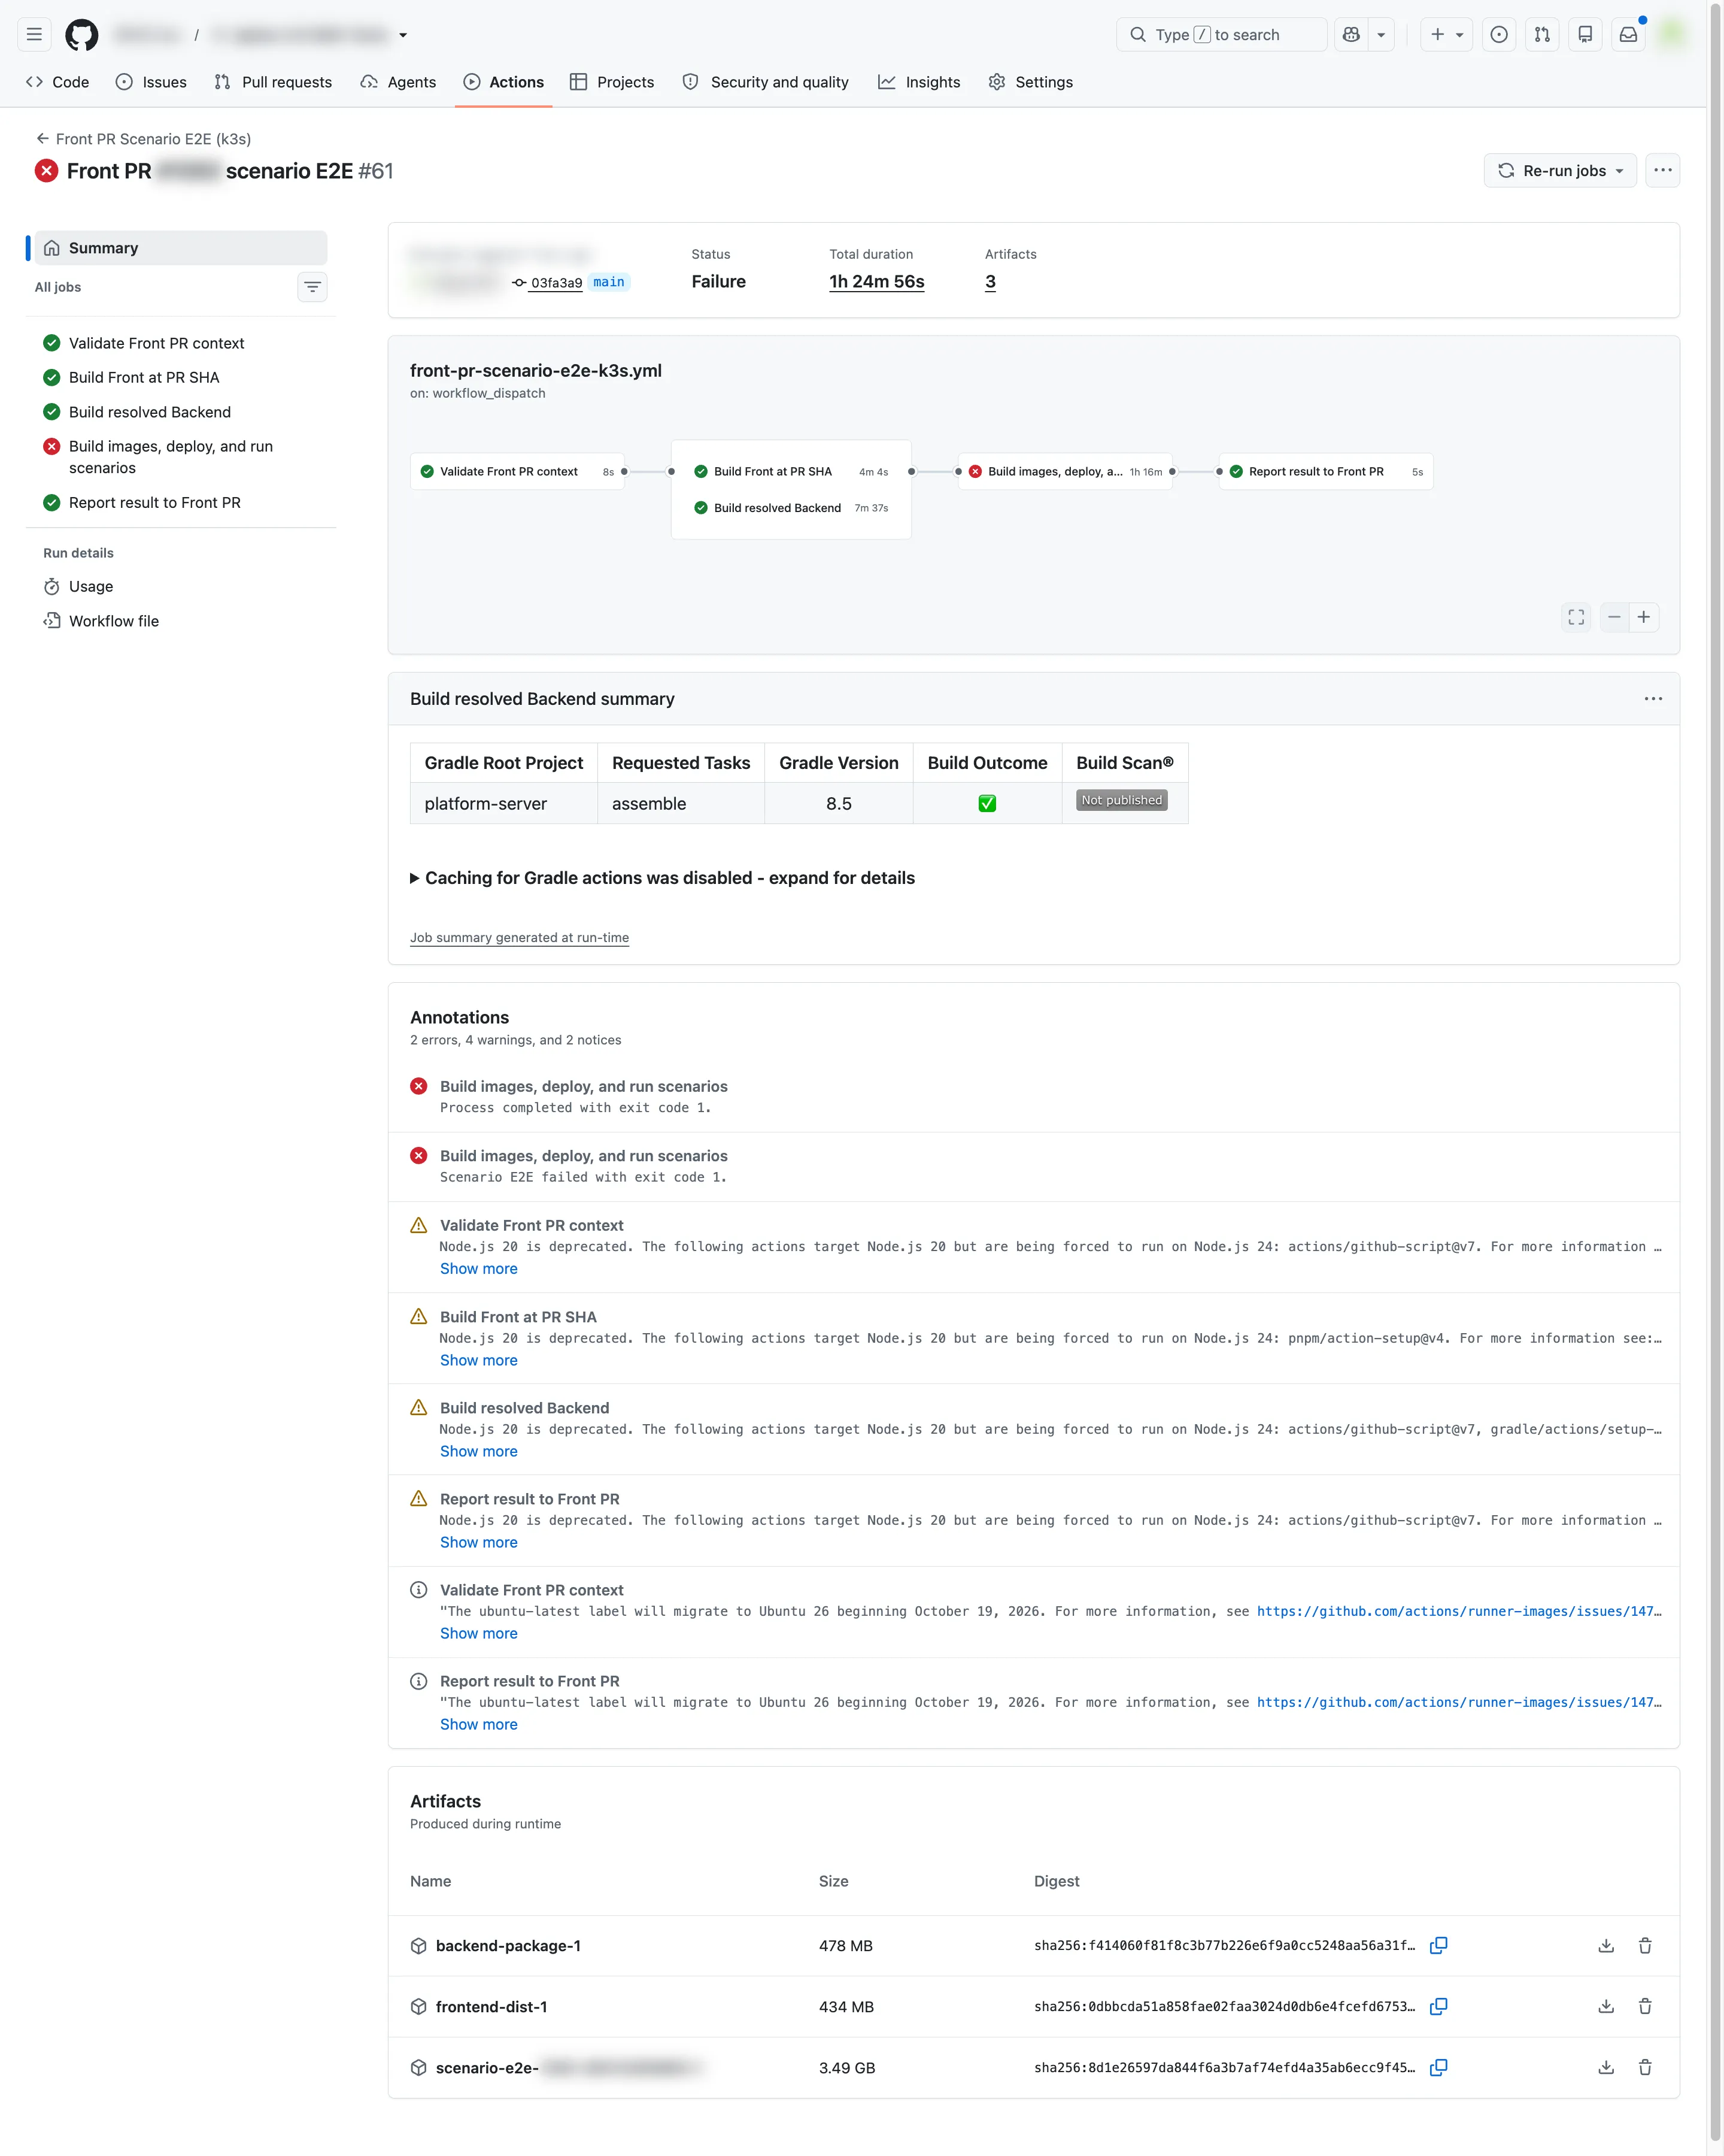Screen dimensions: 1724x2156
Task: Select the Summary sidebar item
Action: tap(181, 248)
